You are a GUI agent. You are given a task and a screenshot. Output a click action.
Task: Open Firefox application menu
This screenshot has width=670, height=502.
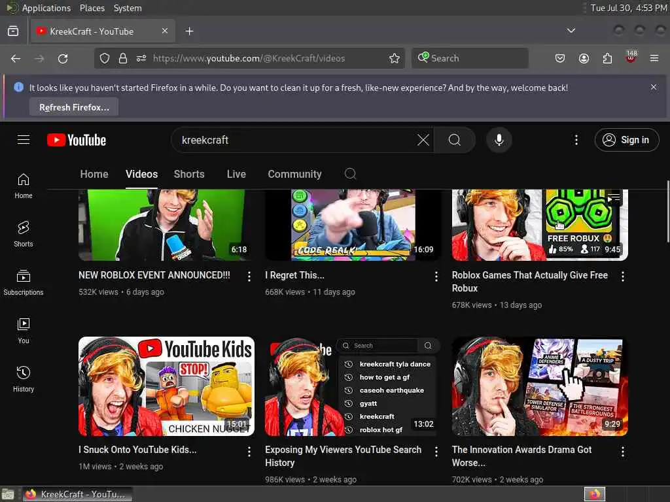(x=654, y=58)
